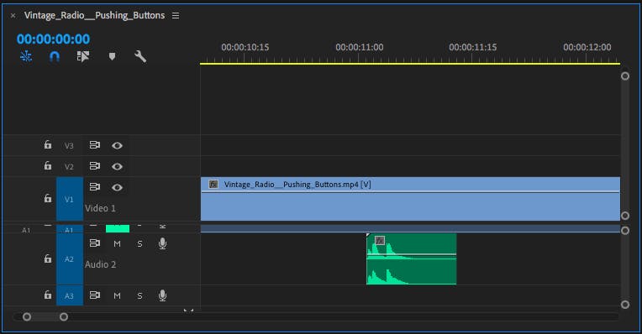This screenshot has height=334, width=642.
Task: Select track V3 label
Action: coord(69,146)
